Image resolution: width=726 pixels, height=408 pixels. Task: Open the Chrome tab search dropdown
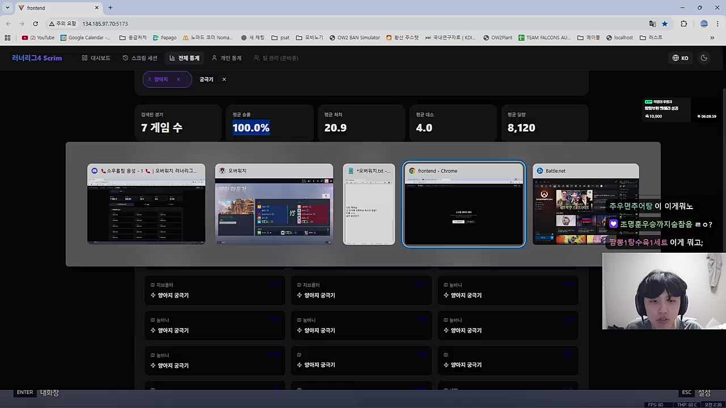click(7, 8)
